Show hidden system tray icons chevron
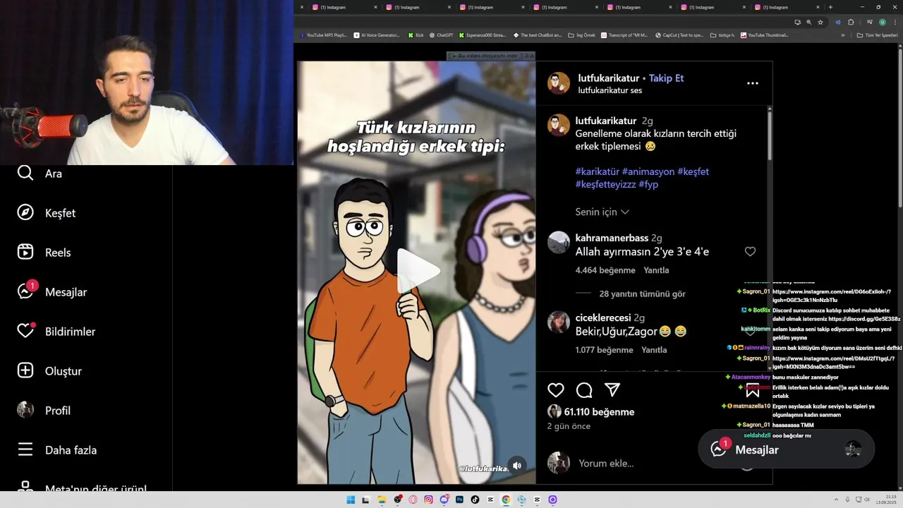 (x=836, y=500)
